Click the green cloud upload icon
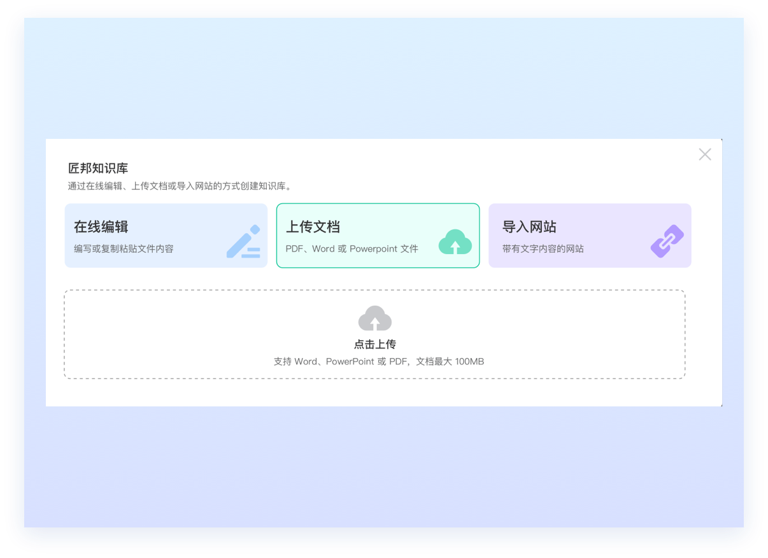This screenshot has width=768, height=558. click(455, 242)
